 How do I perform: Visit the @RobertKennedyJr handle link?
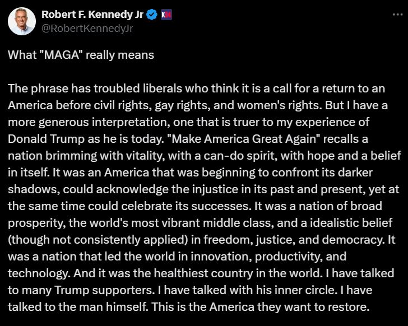87,29
